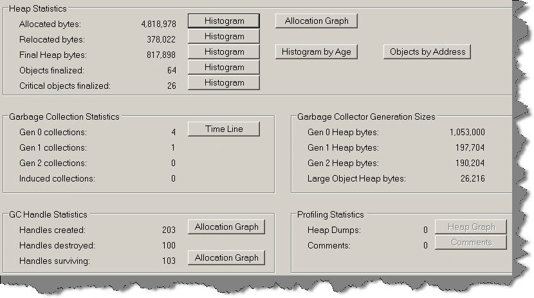Screen dimensions: 534x298
Task: Open Allocation Graph for Handles surviving
Action: (226, 258)
